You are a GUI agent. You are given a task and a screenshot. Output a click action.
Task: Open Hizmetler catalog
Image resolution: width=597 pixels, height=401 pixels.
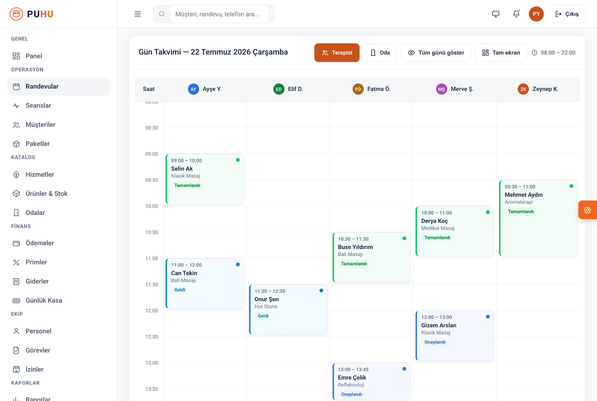pos(58,174)
